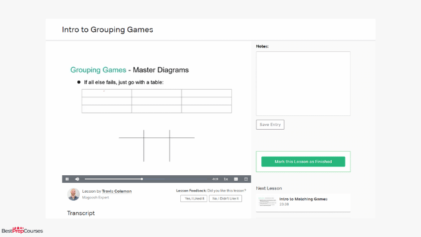This screenshot has height=237, width=421.
Task: Click the instructor avatar photo
Action: (74, 194)
